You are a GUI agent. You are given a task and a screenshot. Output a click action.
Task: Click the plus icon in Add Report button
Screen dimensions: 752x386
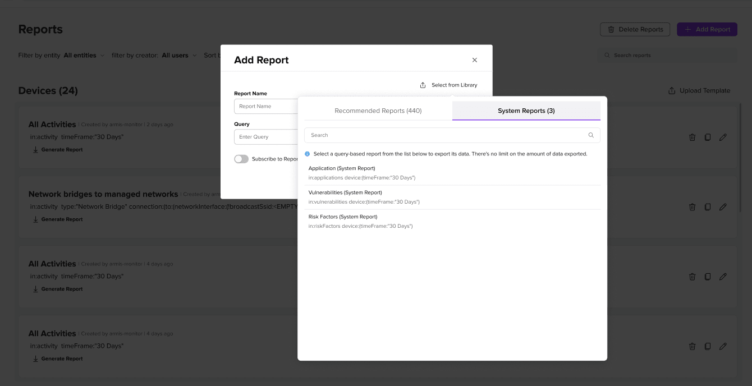coord(688,29)
